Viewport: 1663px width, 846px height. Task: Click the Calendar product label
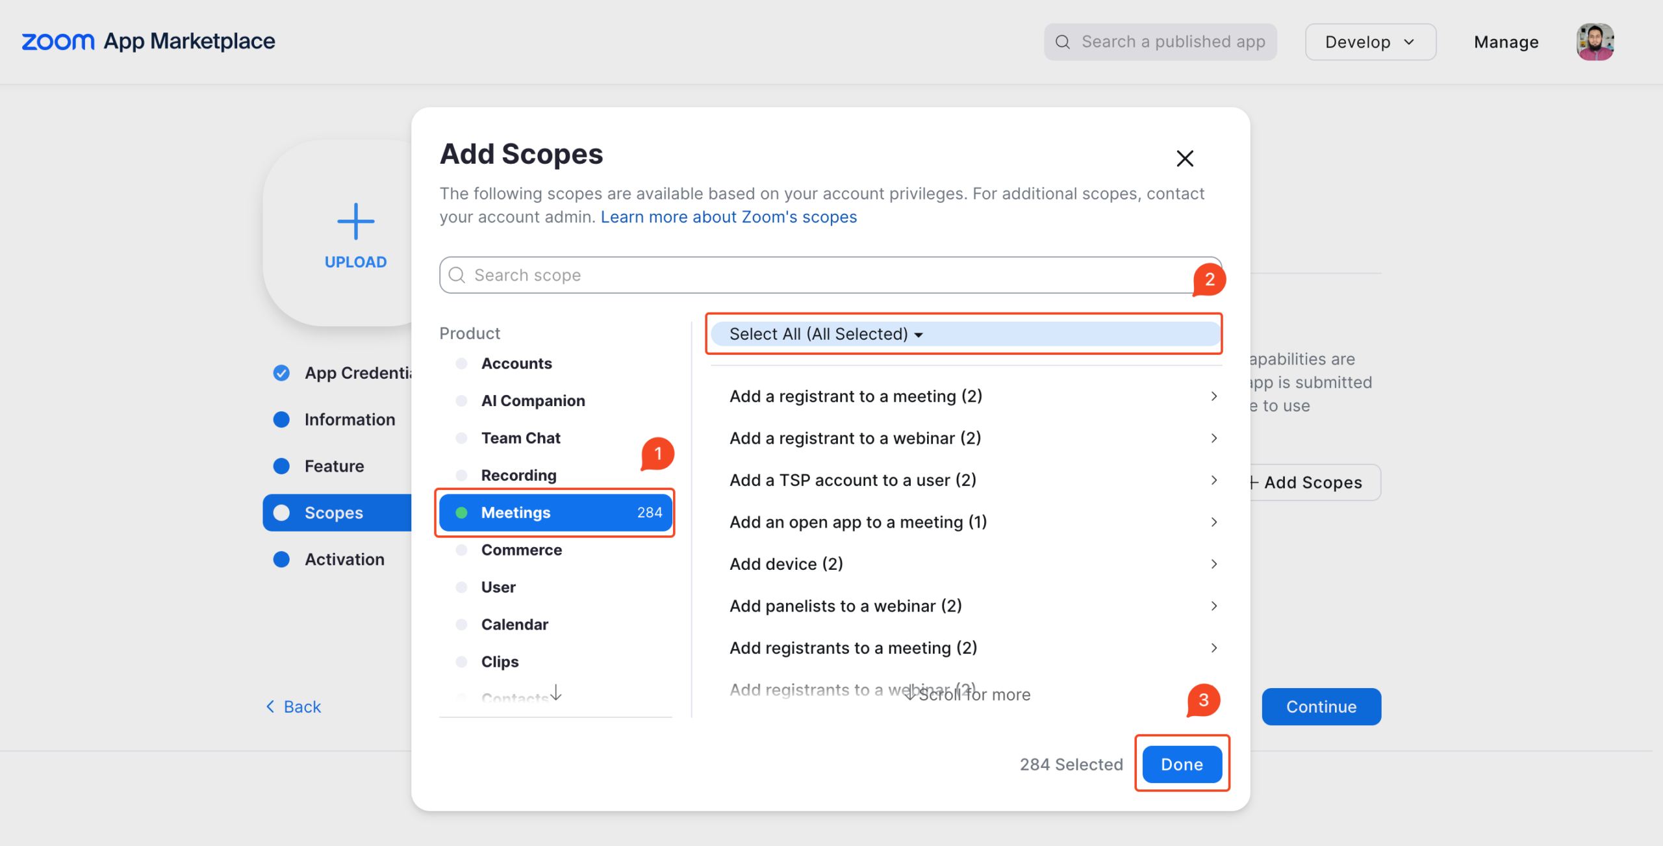click(514, 624)
